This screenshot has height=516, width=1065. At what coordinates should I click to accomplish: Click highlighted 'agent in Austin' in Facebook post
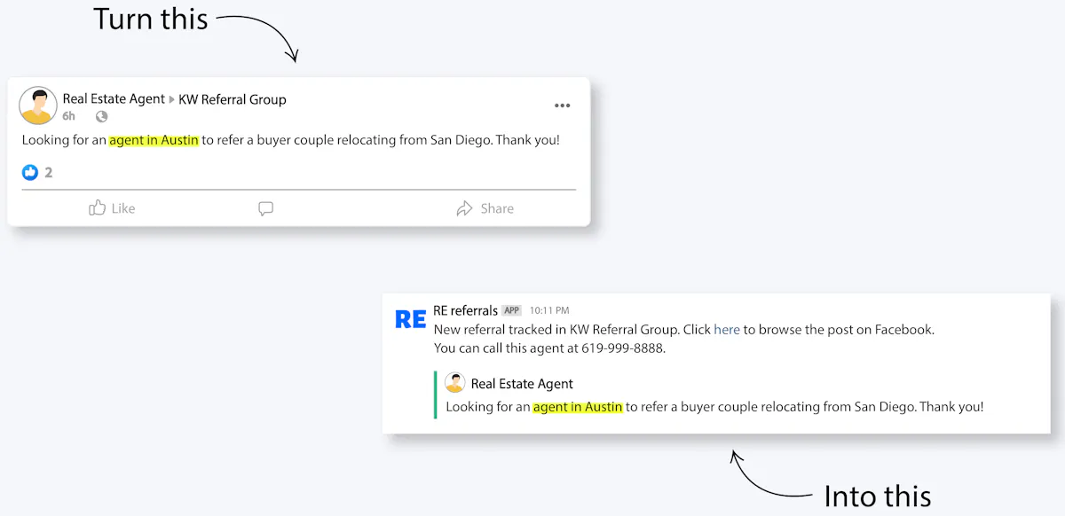pos(154,140)
